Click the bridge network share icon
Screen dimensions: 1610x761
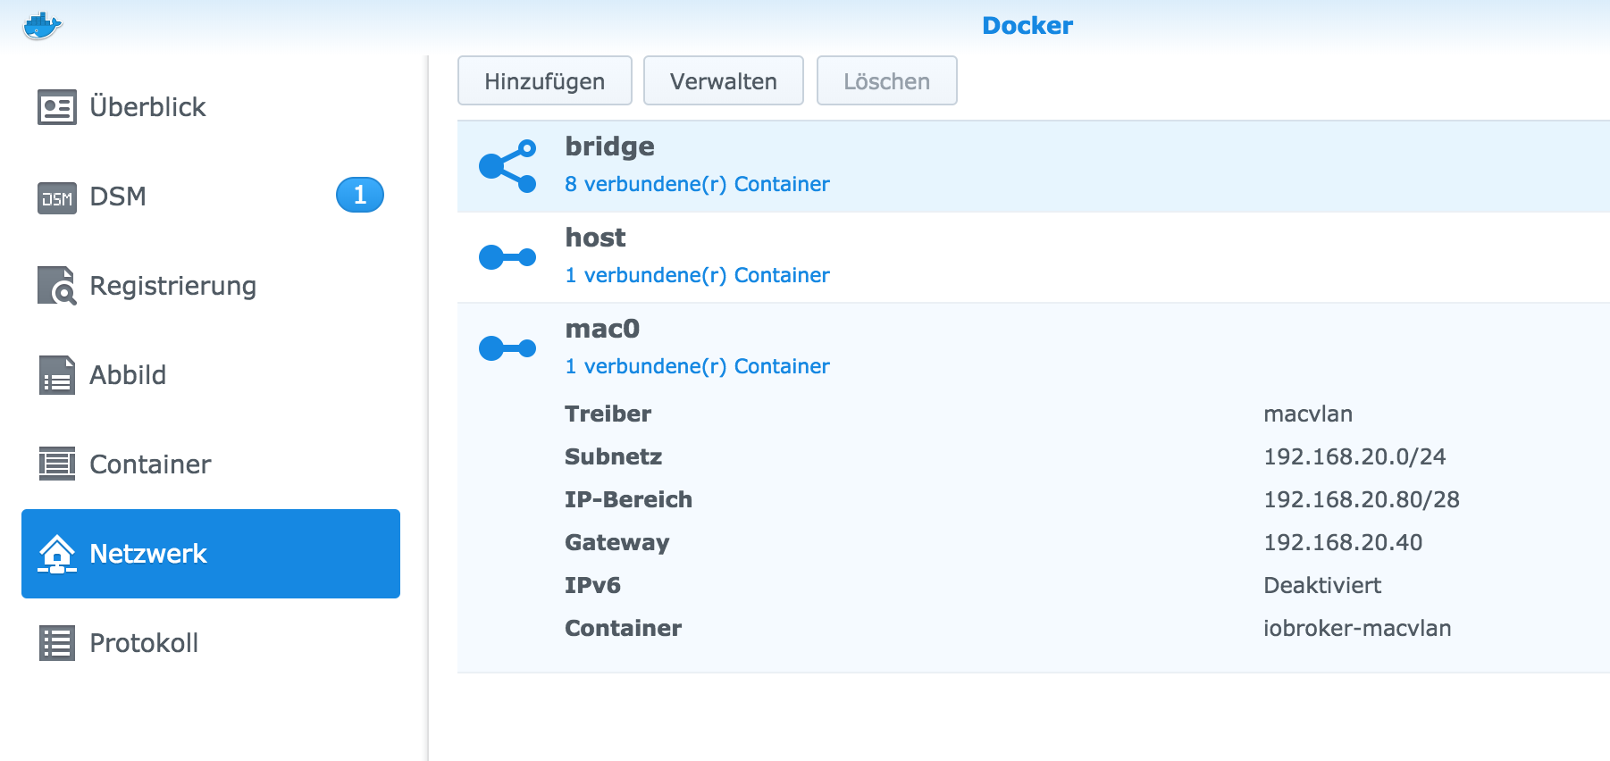pos(507,166)
